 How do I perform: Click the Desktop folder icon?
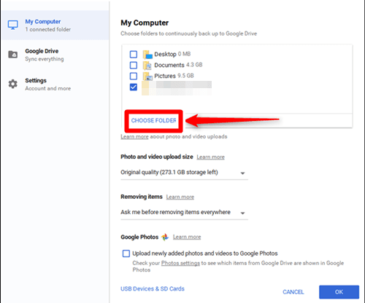coord(147,55)
